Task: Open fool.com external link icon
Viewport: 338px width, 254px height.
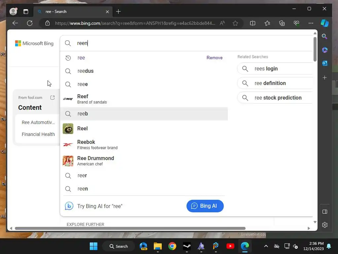Action: point(52,98)
